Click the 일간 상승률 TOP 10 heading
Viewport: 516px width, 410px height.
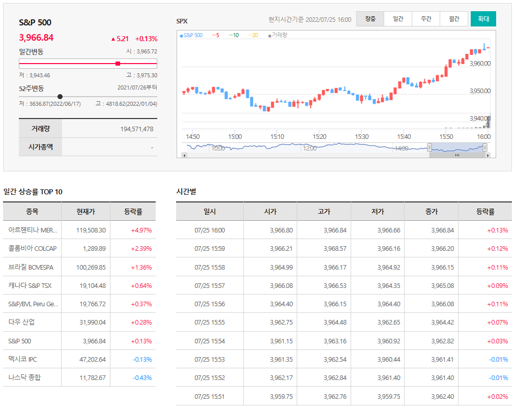33,191
